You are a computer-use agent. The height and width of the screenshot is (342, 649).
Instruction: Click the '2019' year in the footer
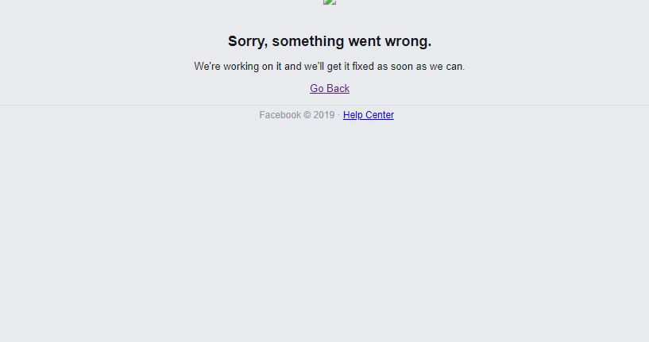click(x=324, y=115)
